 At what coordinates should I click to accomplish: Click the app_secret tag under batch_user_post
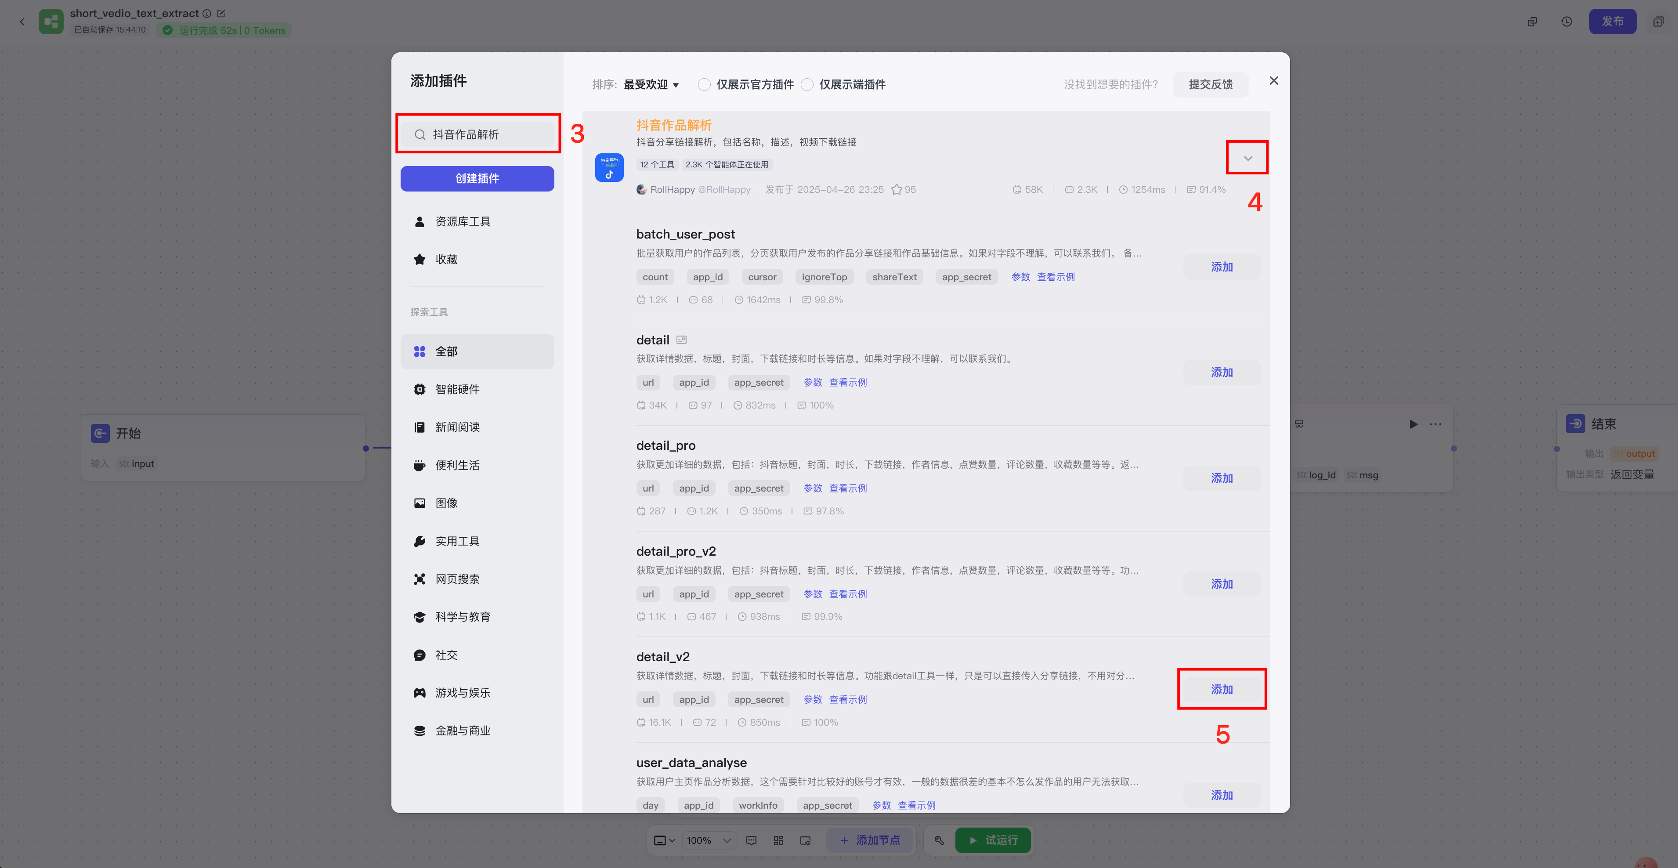[967, 277]
